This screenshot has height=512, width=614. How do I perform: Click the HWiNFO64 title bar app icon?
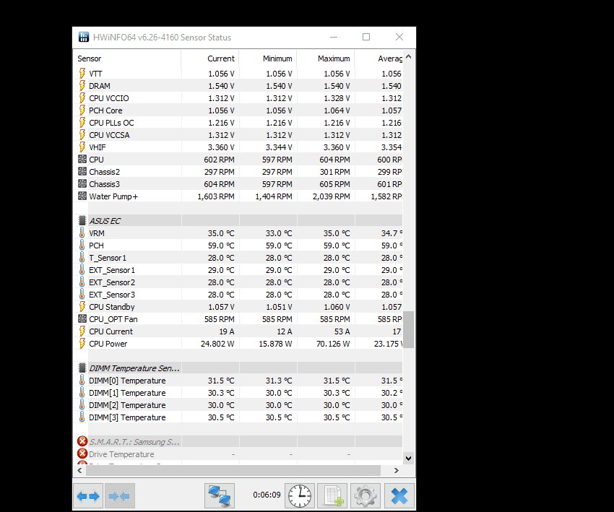coord(83,37)
